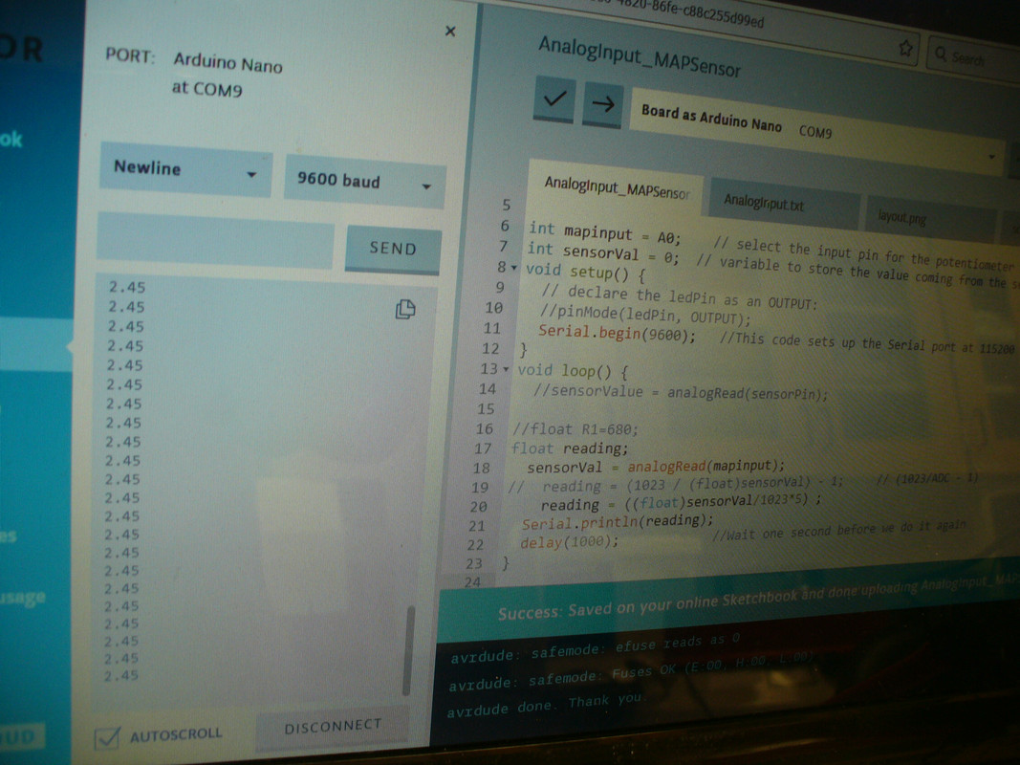Click the Search box
Viewport: 1020px width, 765px height.
coord(972,58)
